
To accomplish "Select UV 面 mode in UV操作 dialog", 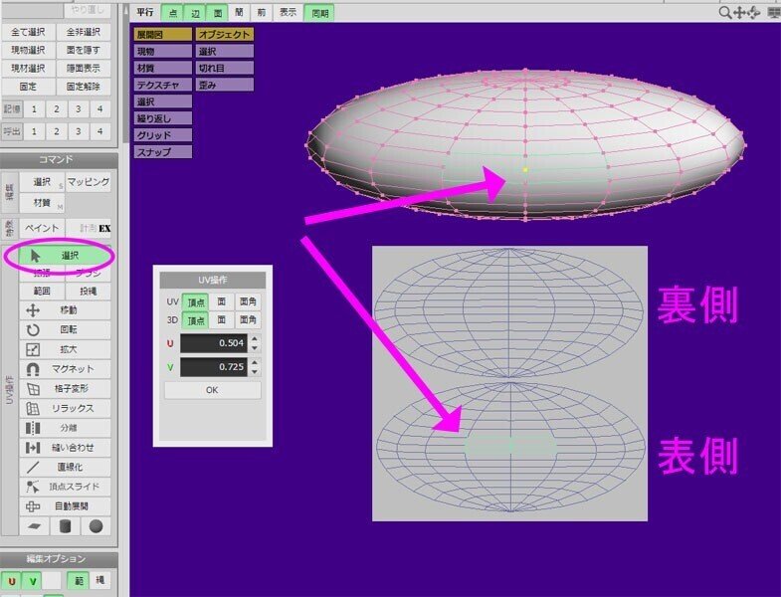I will tap(222, 301).
